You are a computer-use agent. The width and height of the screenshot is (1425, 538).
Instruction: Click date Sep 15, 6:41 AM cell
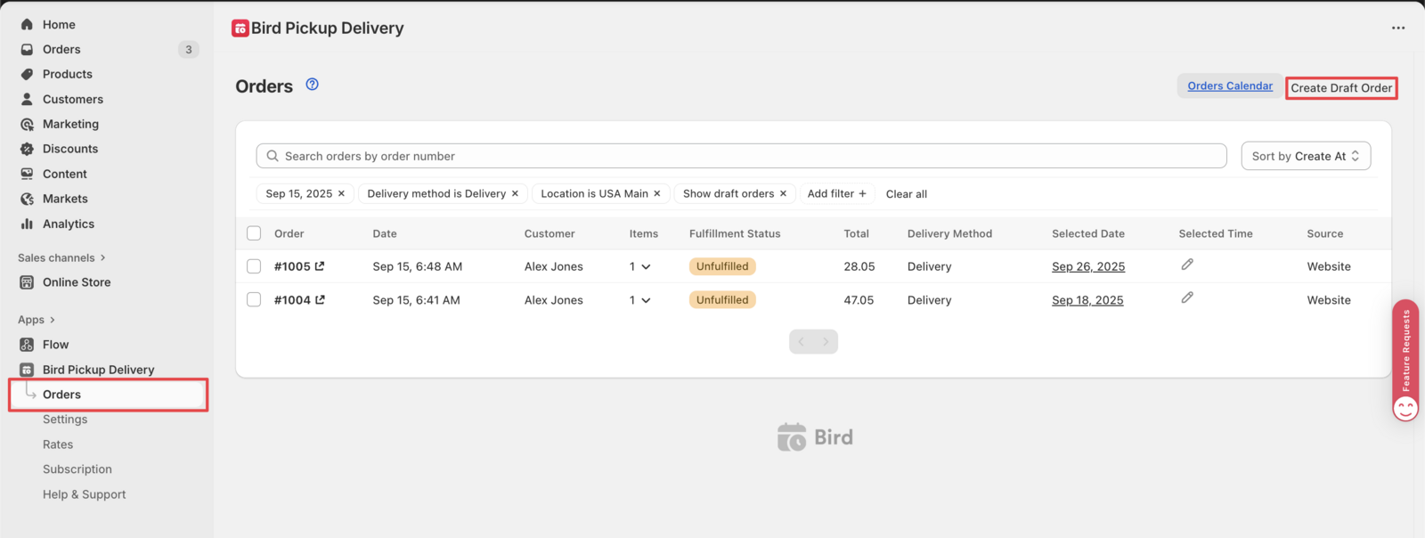coord(417,300)
